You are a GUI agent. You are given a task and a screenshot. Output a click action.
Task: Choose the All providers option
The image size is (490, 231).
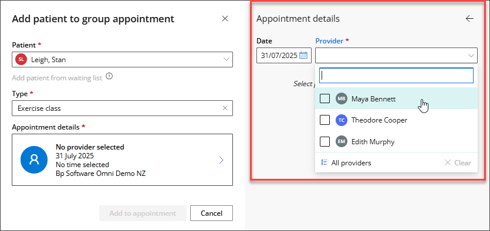346,162
